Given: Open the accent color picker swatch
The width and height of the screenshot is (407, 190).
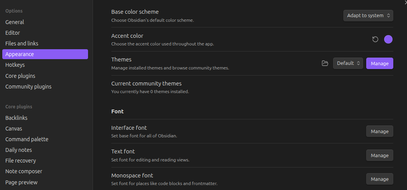Looking at the screenshot, I should point(388,39).
